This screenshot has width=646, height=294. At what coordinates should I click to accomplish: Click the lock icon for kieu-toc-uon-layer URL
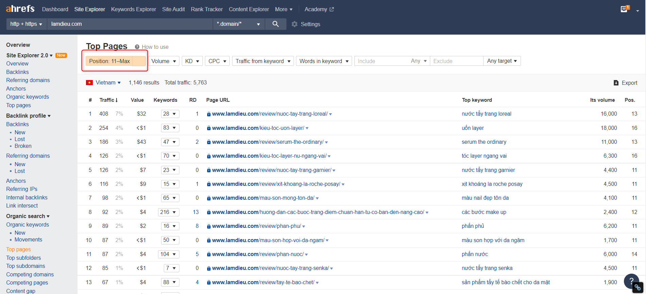209,128
